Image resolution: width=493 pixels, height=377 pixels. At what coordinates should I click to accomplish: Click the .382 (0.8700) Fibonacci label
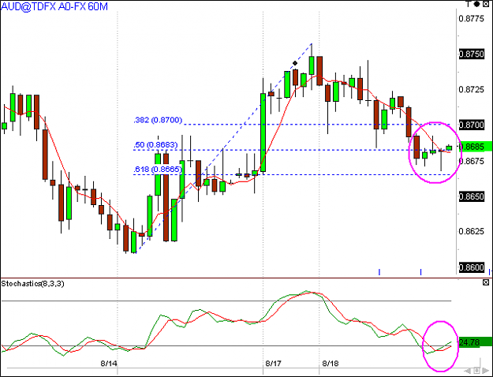pos(158,120)
